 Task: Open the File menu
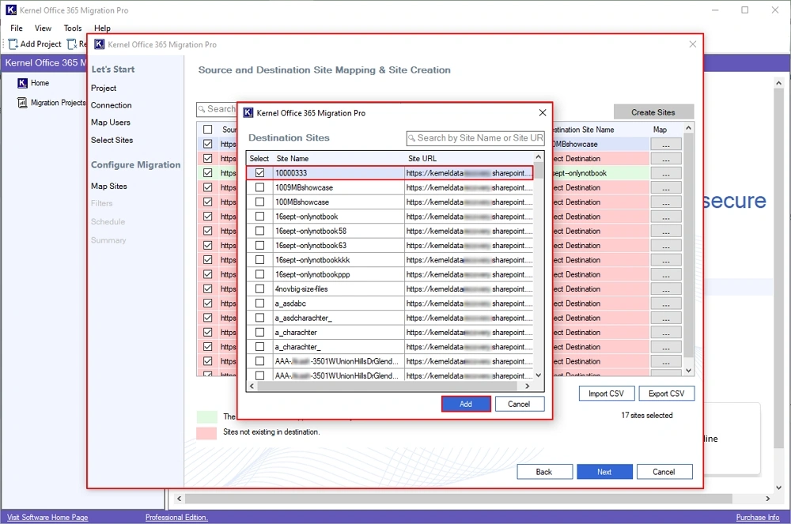(x=17, y=28)
